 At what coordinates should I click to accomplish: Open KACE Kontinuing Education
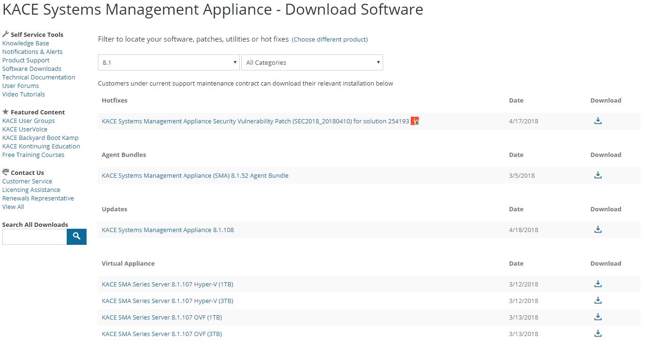tap(41, 147)
